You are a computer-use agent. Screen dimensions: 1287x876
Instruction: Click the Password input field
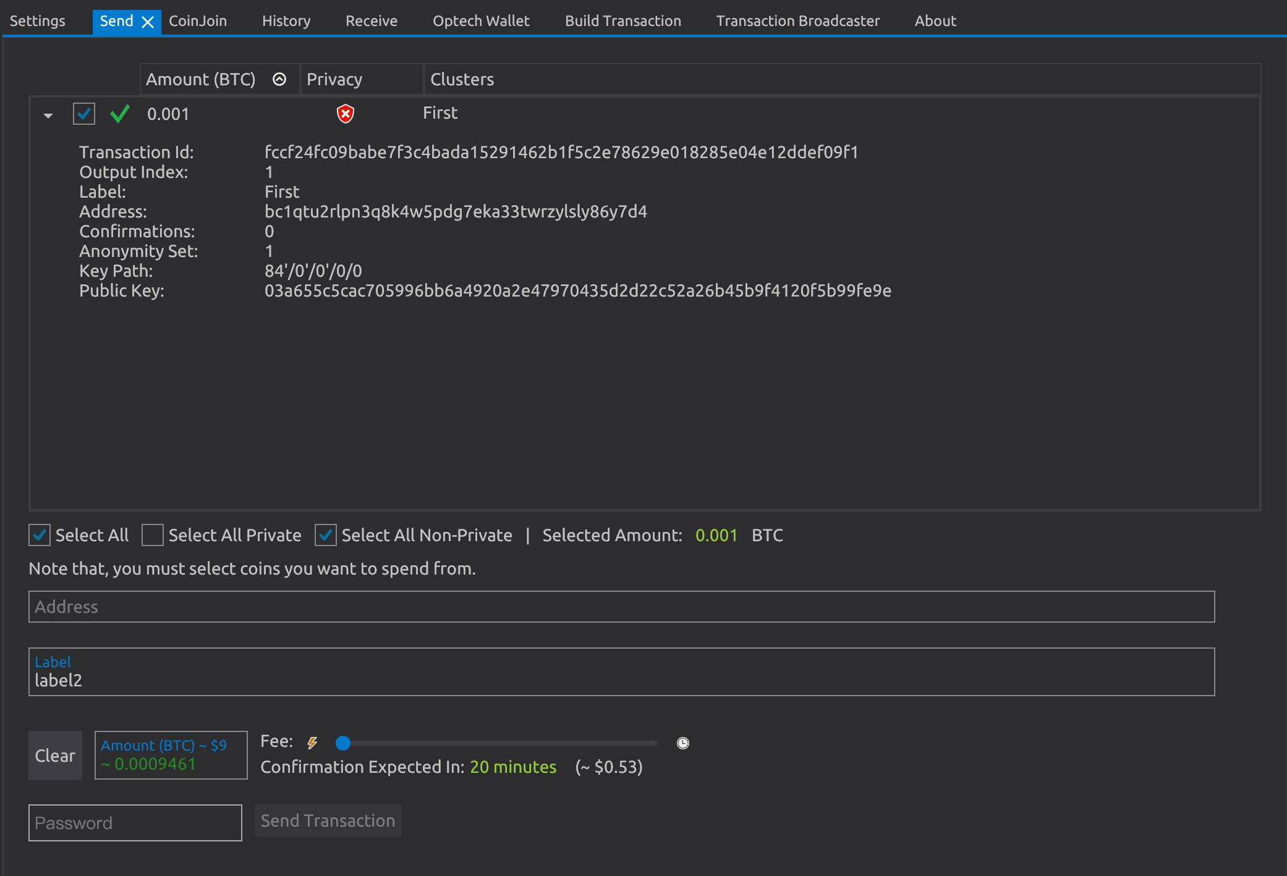[135, 823]
